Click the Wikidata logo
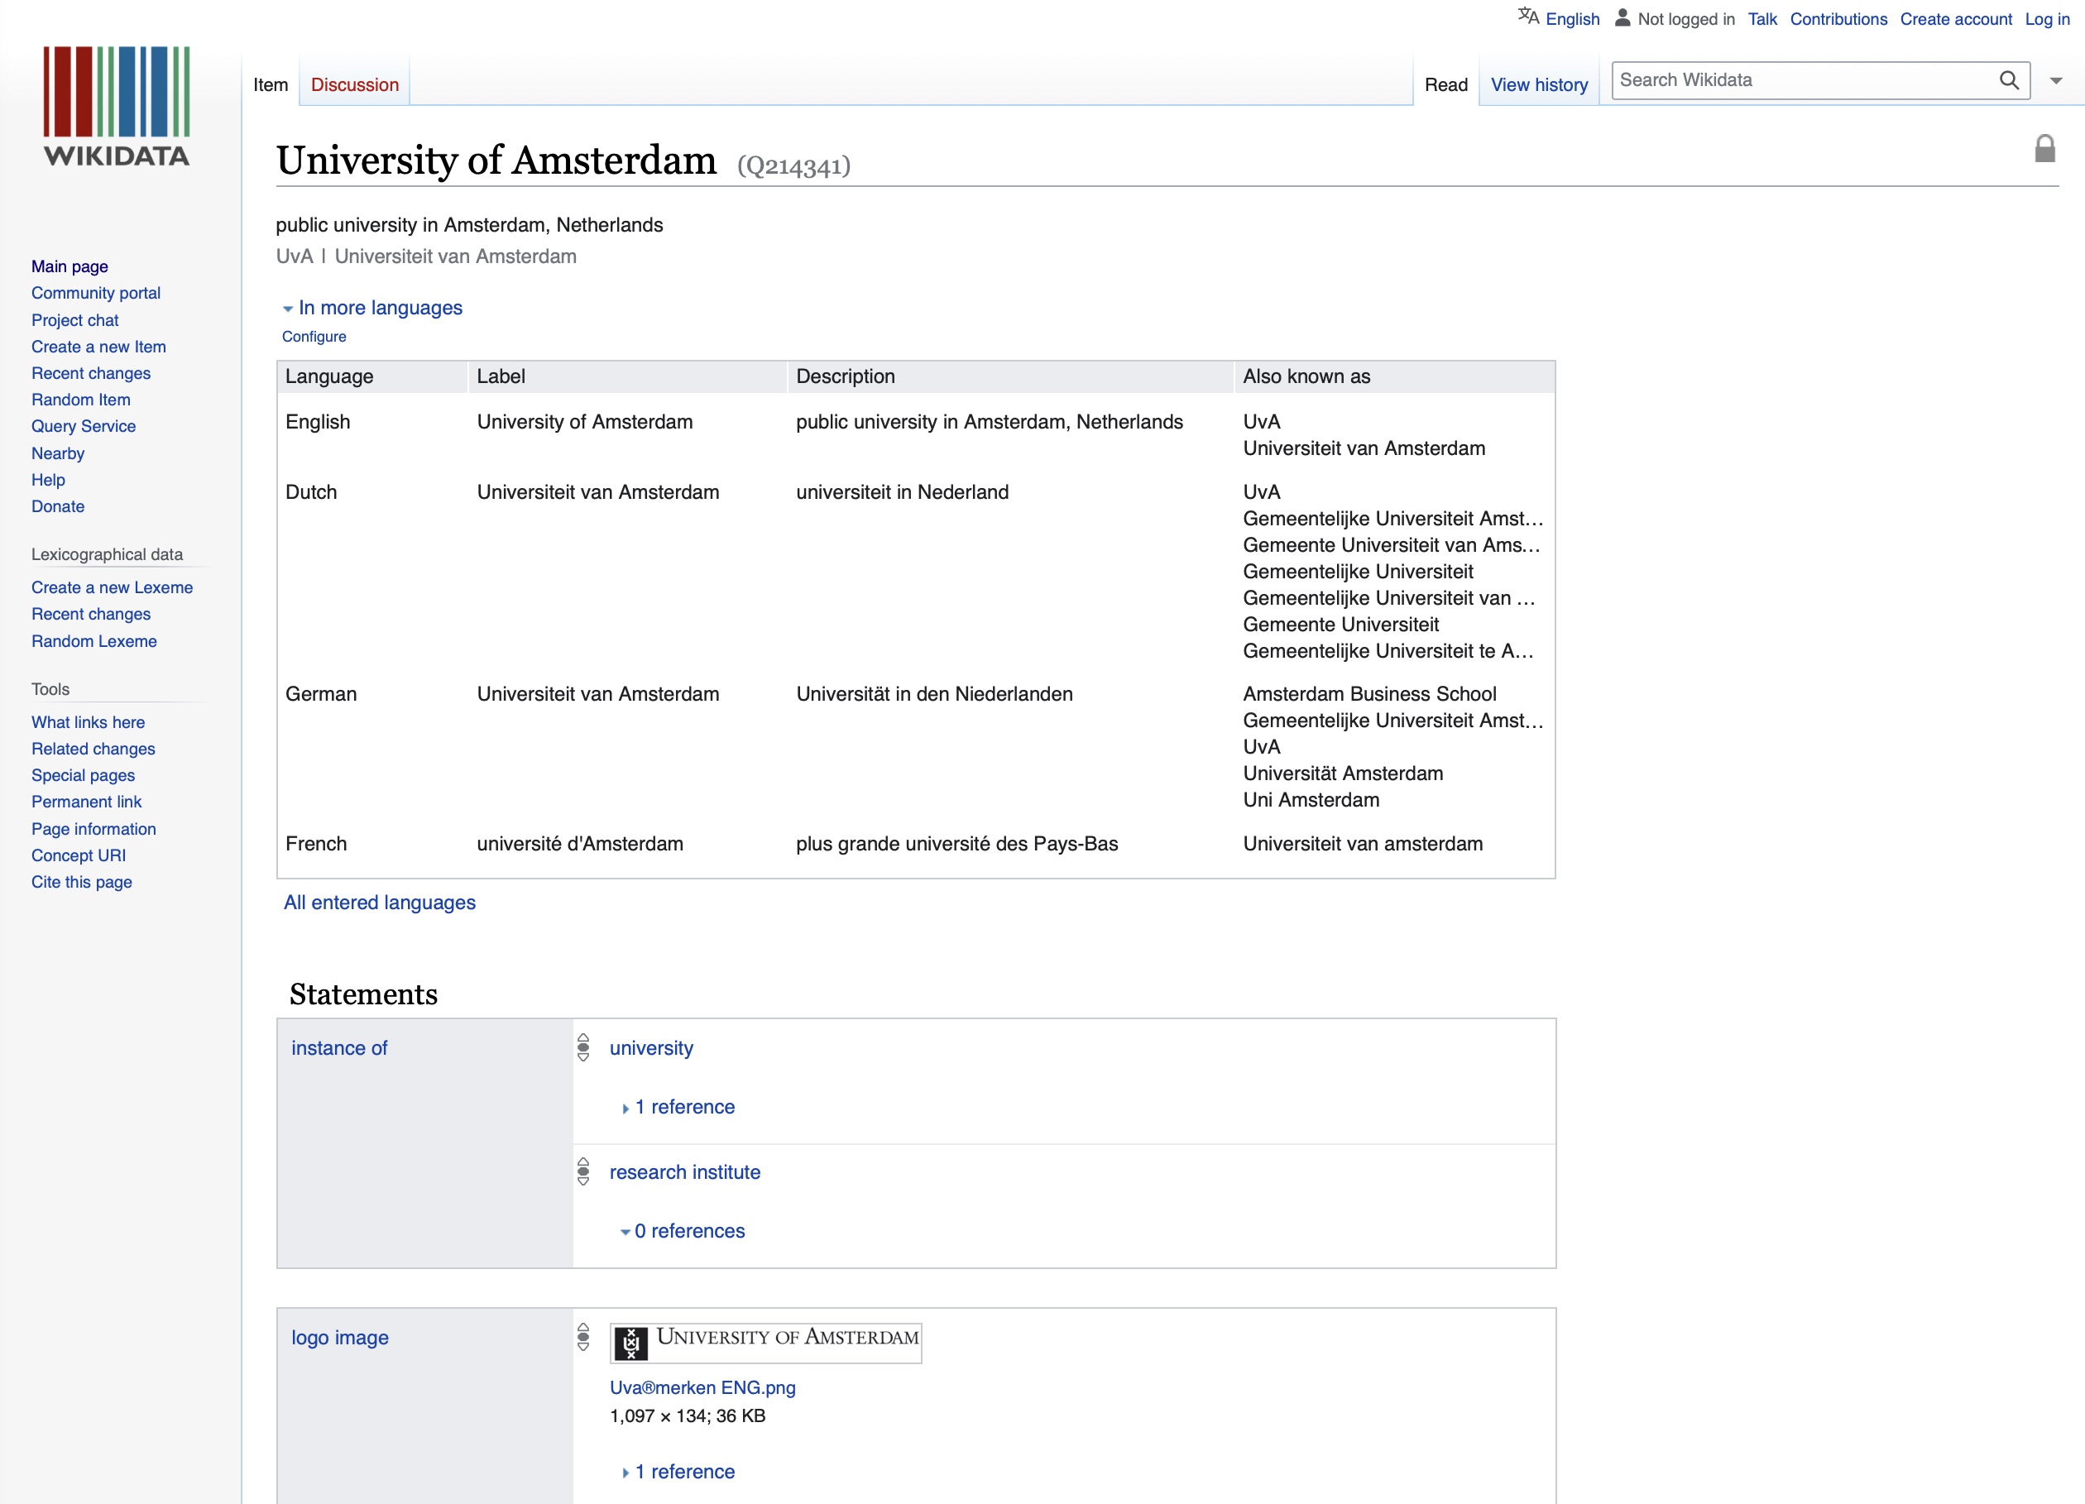Image resolution: width=2085 pixels, height=1504 pixels. [x=117, y=107]
